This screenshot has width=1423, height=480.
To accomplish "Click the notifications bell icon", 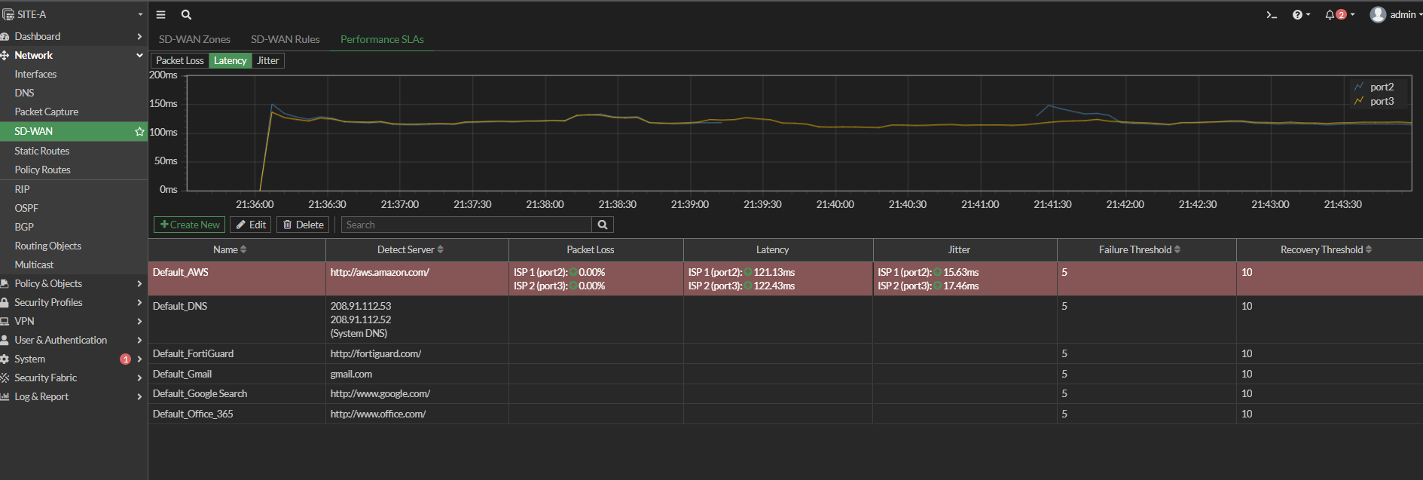I will [1330, 15].
